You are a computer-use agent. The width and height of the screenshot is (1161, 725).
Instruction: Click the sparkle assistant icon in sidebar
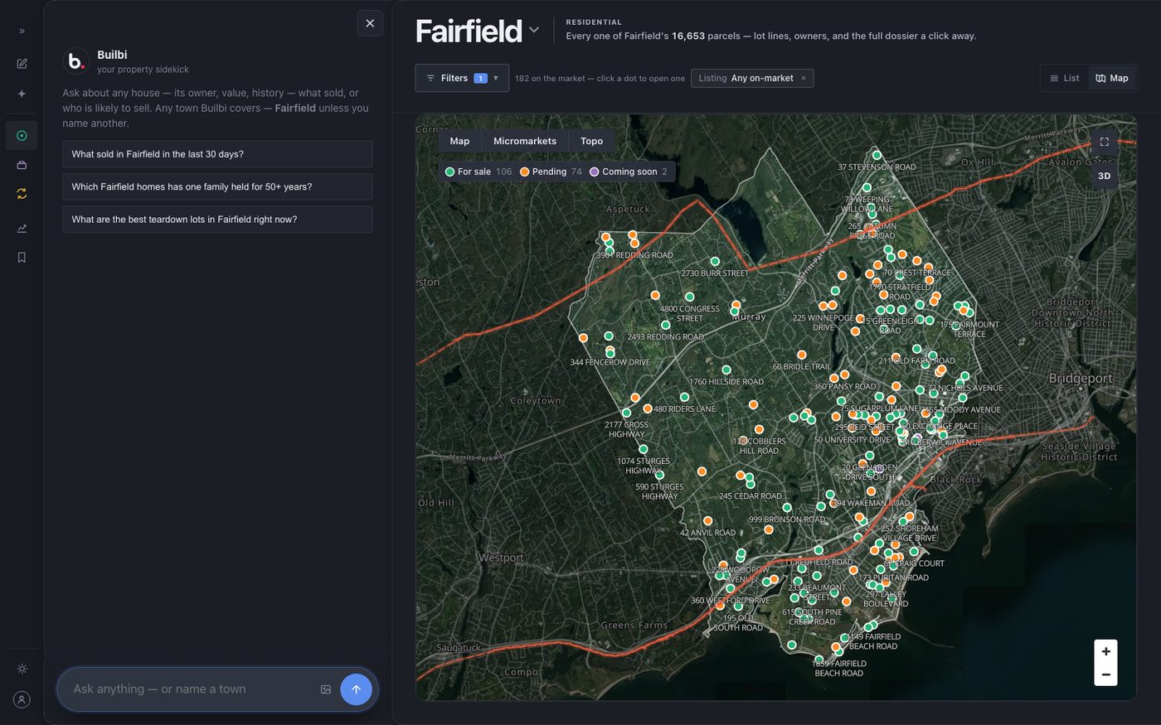click(22, 94)
